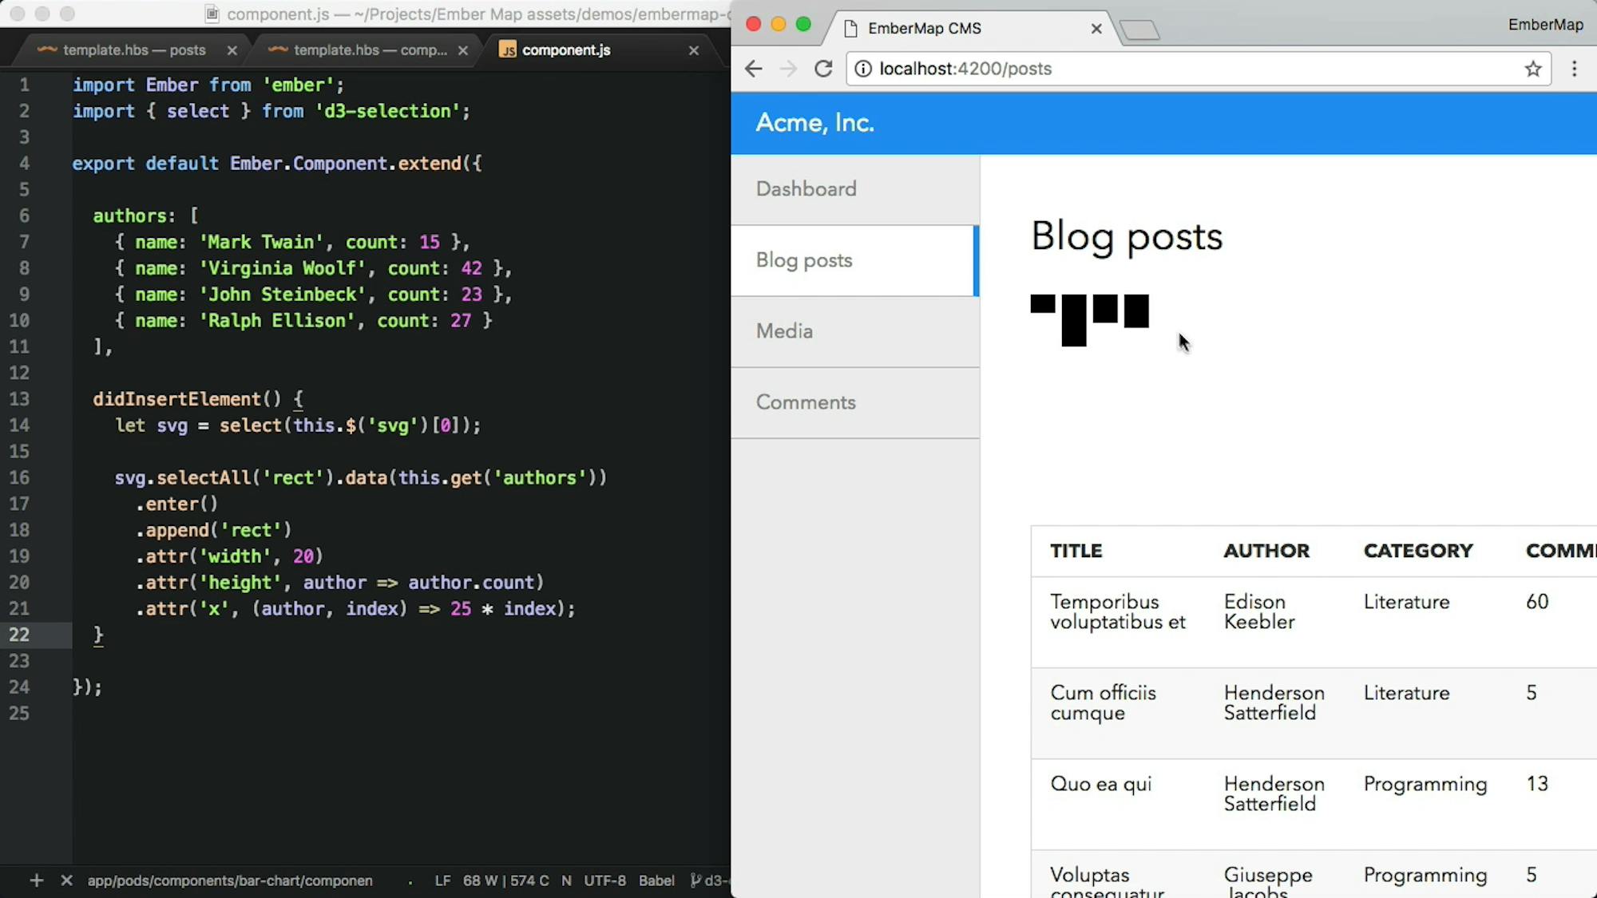Click the JS file icon on the component.js tab
Image resolution: width=1597 pixels, height=898 pixels.
[x=508, y=49]
